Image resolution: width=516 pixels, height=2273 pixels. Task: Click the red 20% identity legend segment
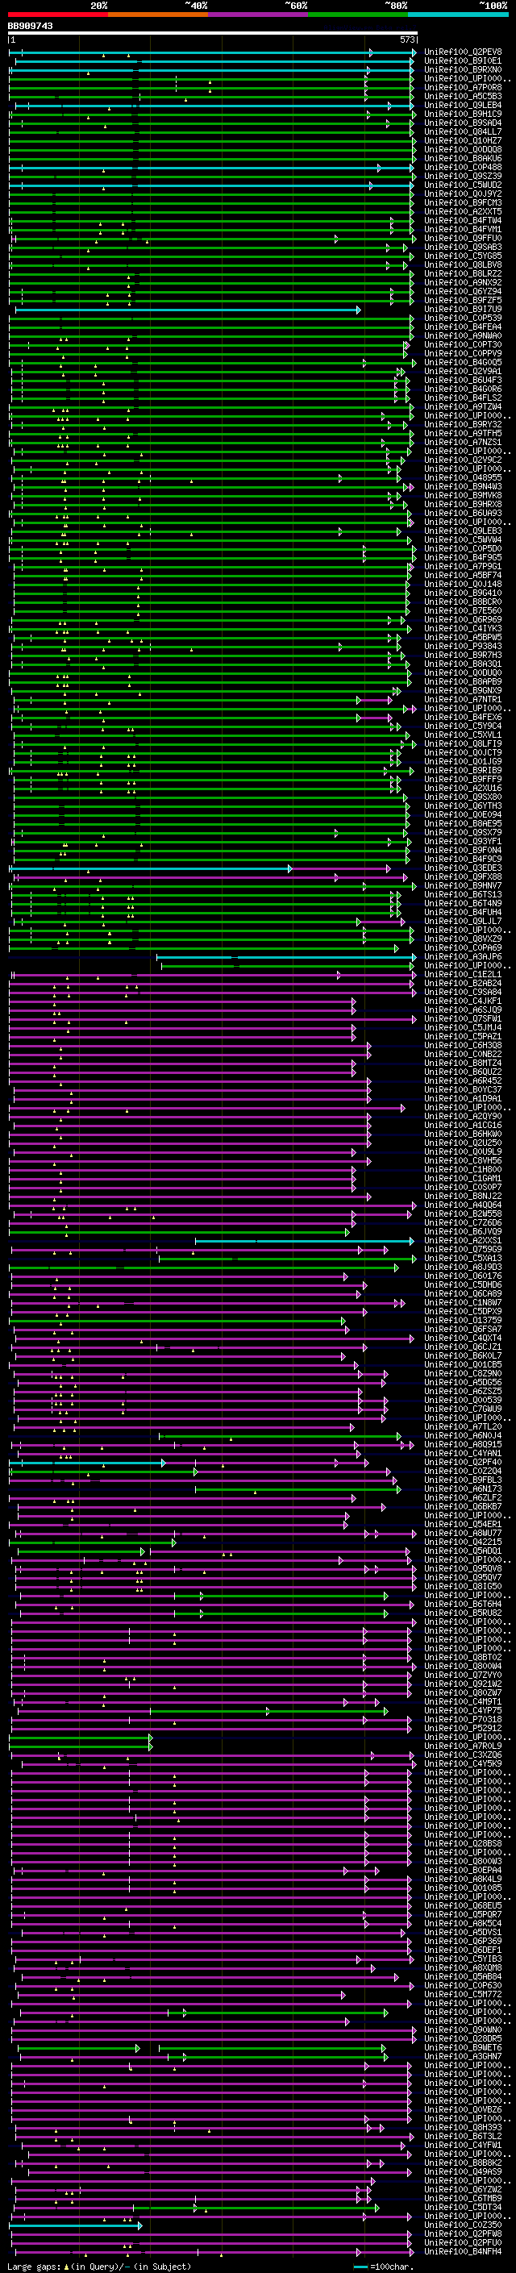click(58, 15)
